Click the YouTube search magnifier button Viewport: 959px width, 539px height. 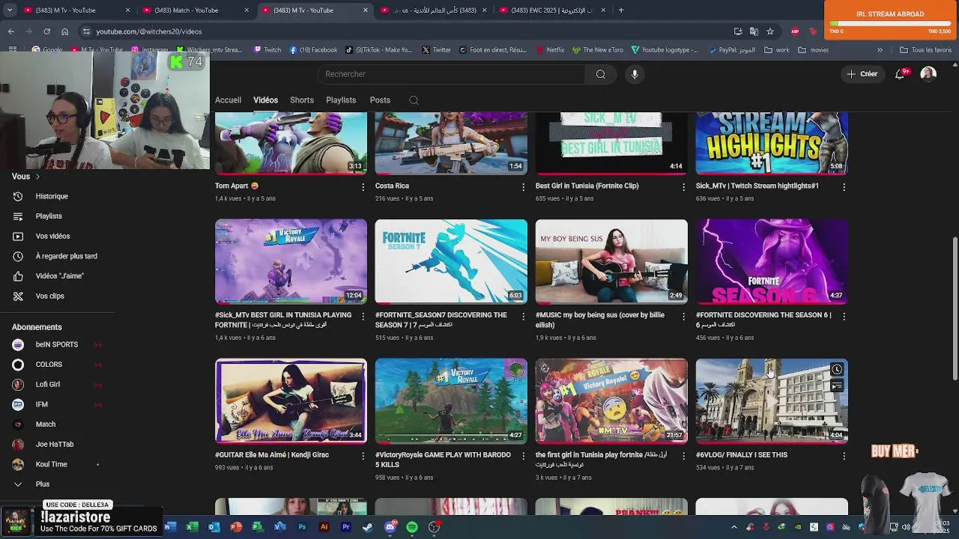(x=600, y=74)
